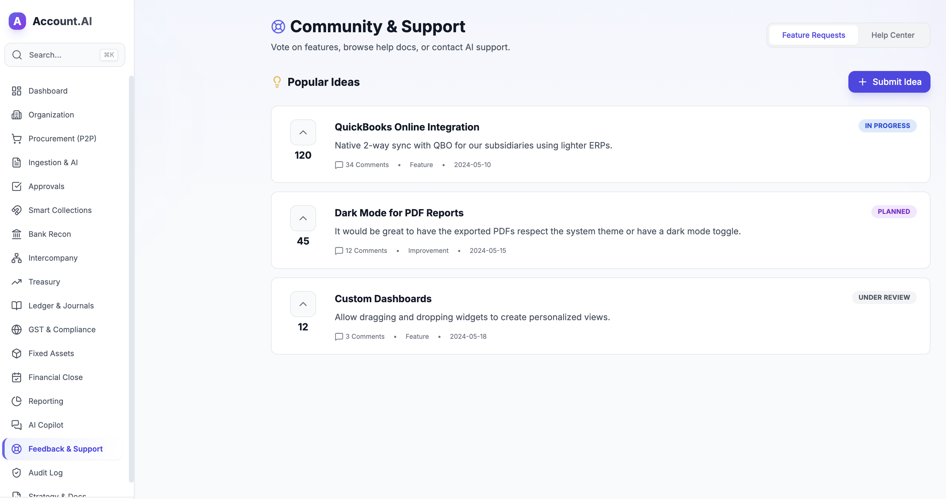
Task: Click the Audit Log shield icon
Action: [16, 473]
